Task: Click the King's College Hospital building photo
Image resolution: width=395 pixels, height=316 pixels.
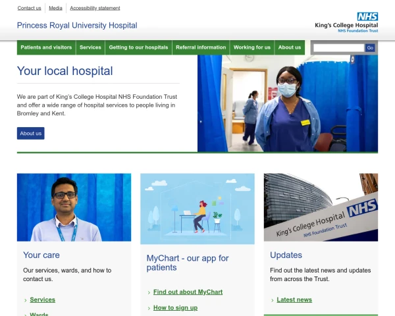Action: pyautogui.click(x=321, y=207)
